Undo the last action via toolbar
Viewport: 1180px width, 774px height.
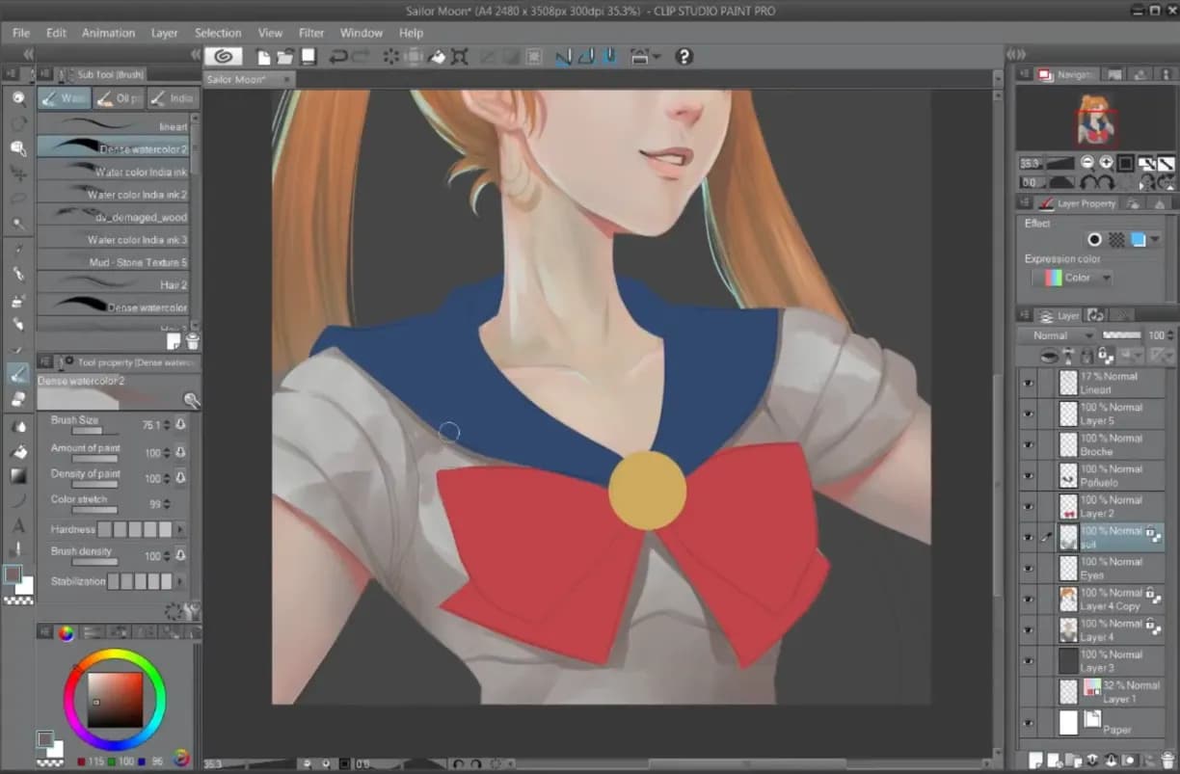(338, 57)
